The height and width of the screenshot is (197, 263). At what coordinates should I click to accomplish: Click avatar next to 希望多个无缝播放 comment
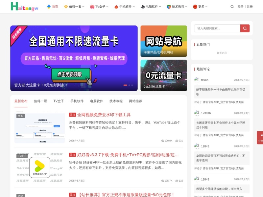[197, 179]
